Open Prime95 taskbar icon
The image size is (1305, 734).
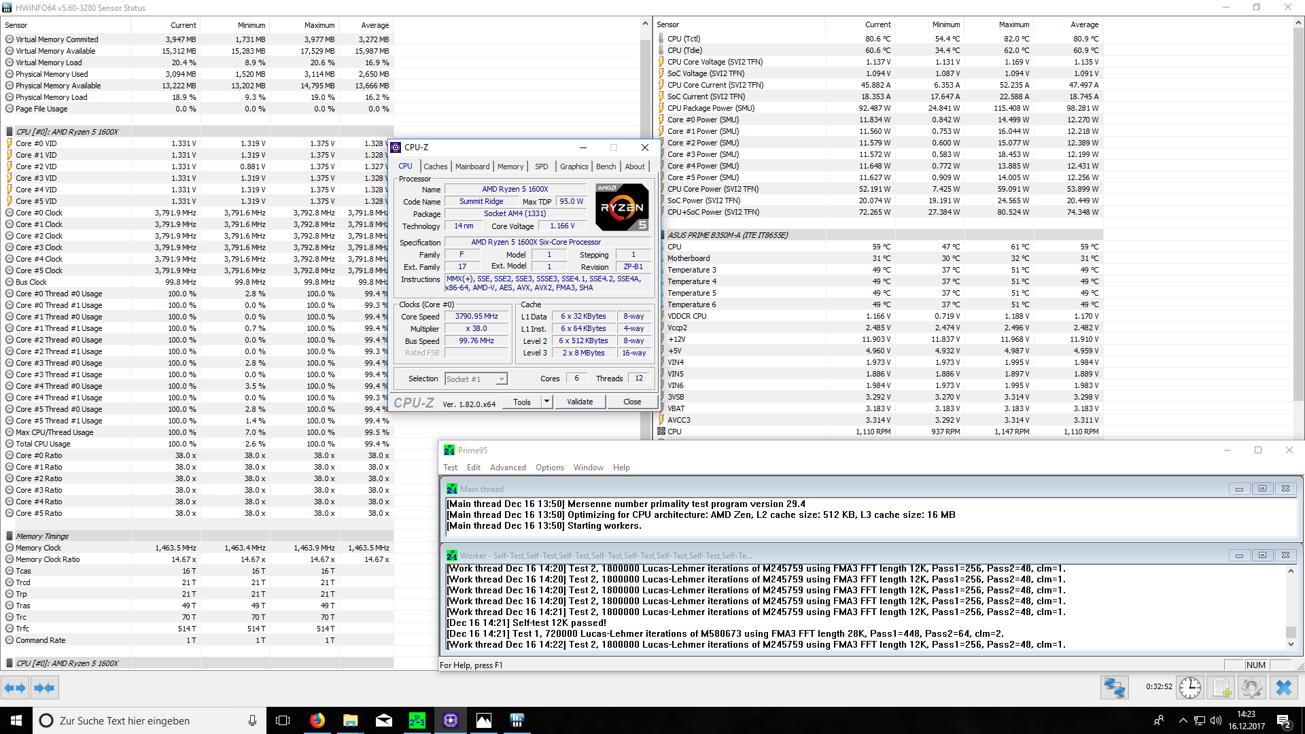(x=417, y=720)
